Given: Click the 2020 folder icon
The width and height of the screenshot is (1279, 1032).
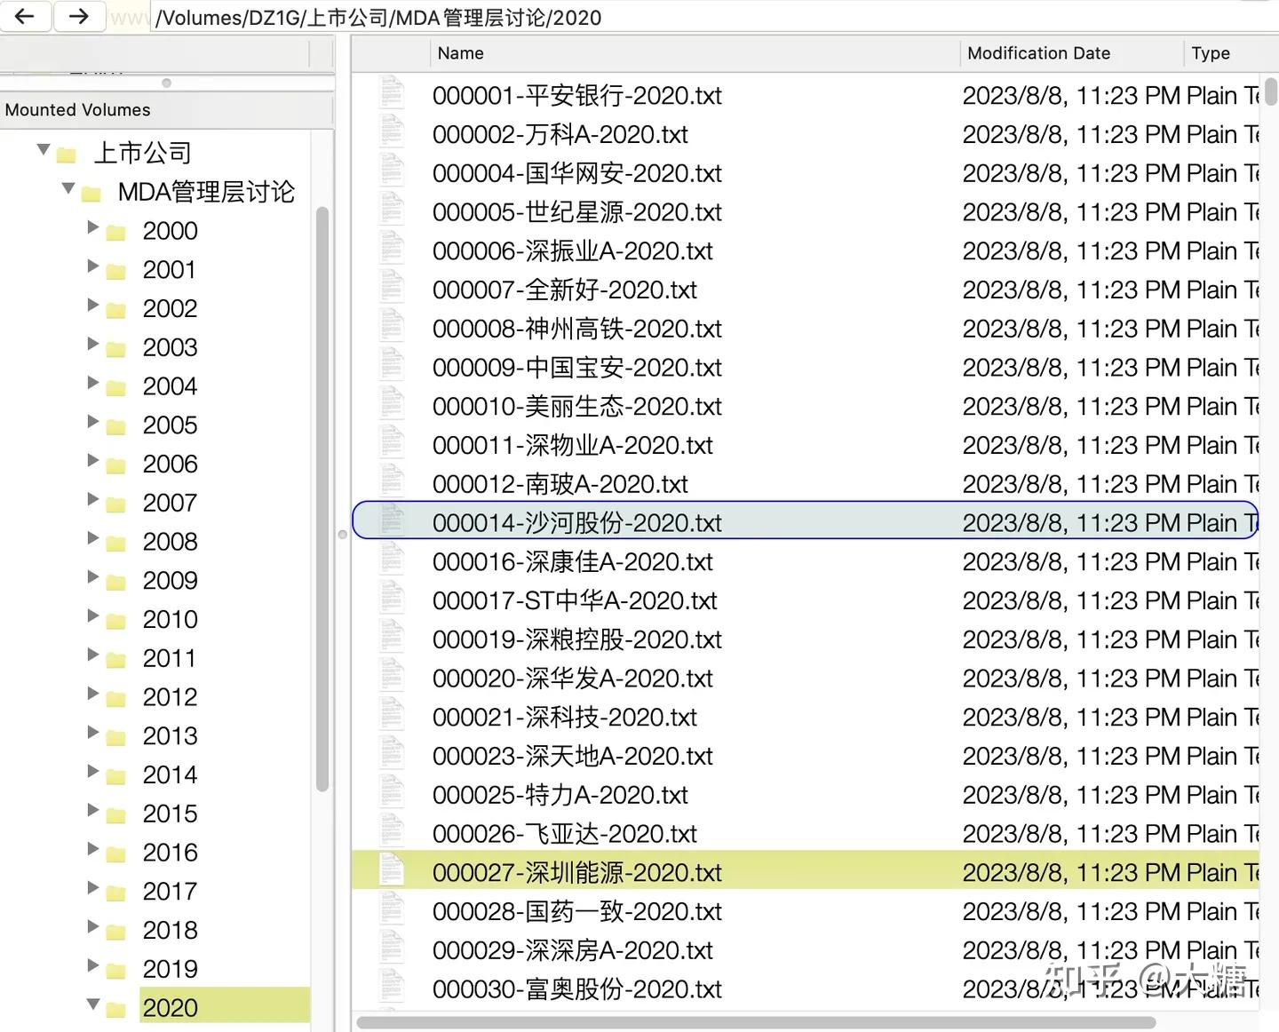Looking at the screenshot, I should [x=115, y=1010].
